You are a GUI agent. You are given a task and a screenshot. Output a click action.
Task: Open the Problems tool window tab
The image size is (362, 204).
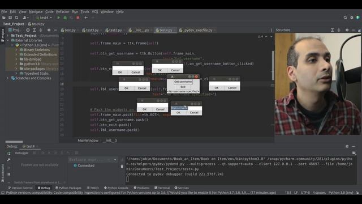(x=141, y=188)
